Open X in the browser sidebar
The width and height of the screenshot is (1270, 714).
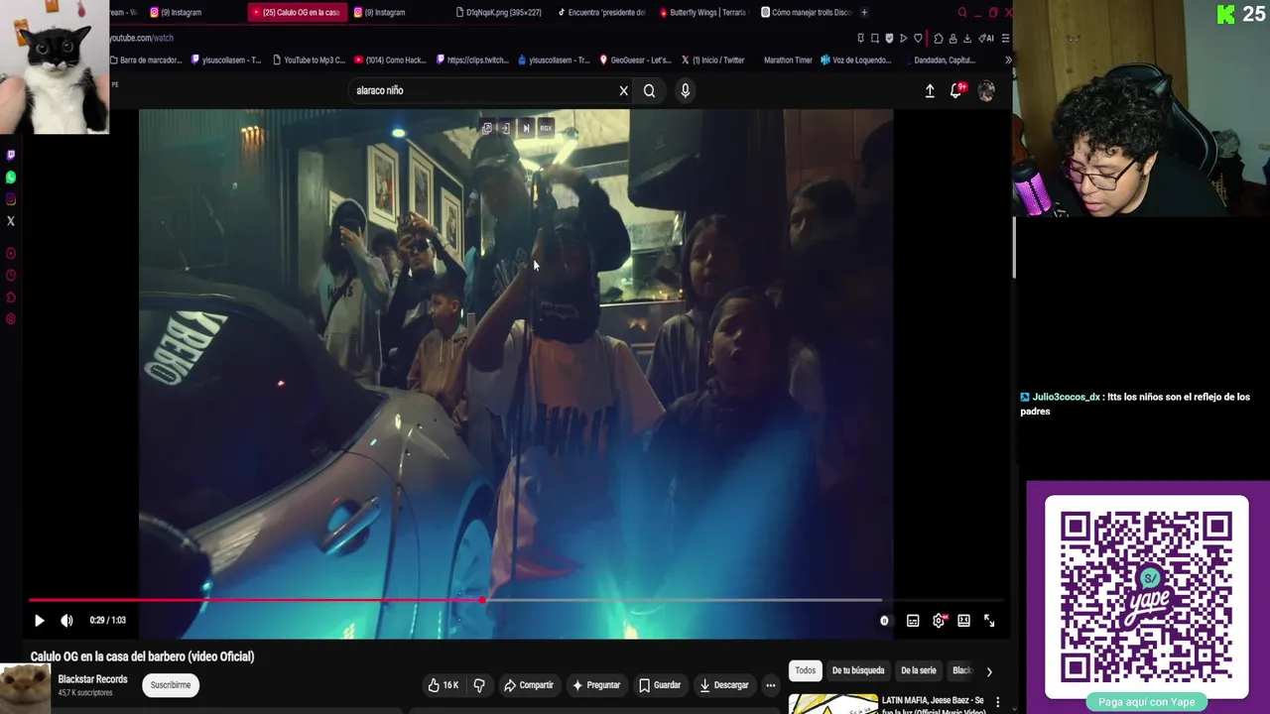11,221
